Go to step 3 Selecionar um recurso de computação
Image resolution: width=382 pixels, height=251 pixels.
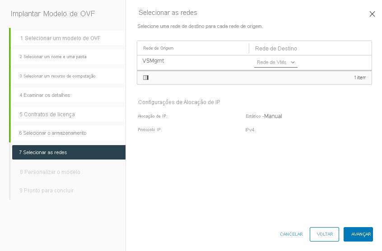click(x=69, y=76)
